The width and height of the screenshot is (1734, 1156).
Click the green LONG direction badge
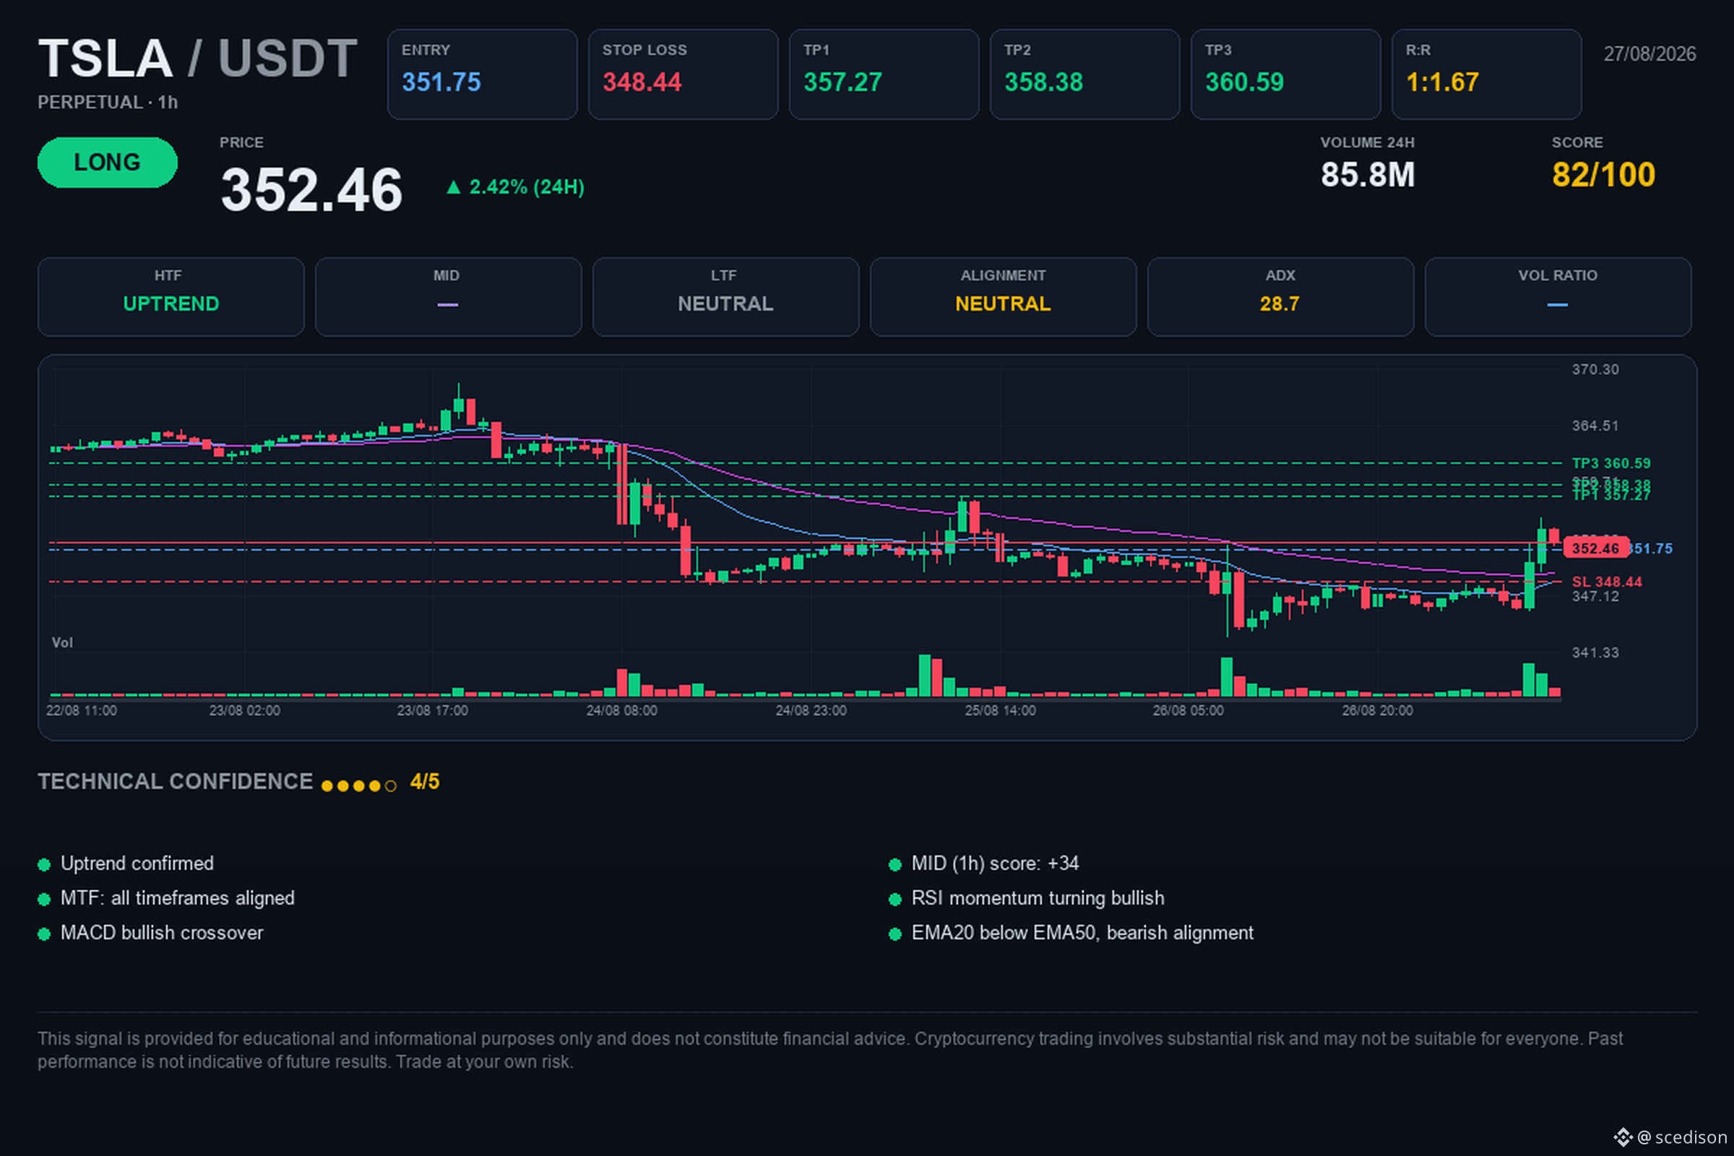[x=108, y=162]
